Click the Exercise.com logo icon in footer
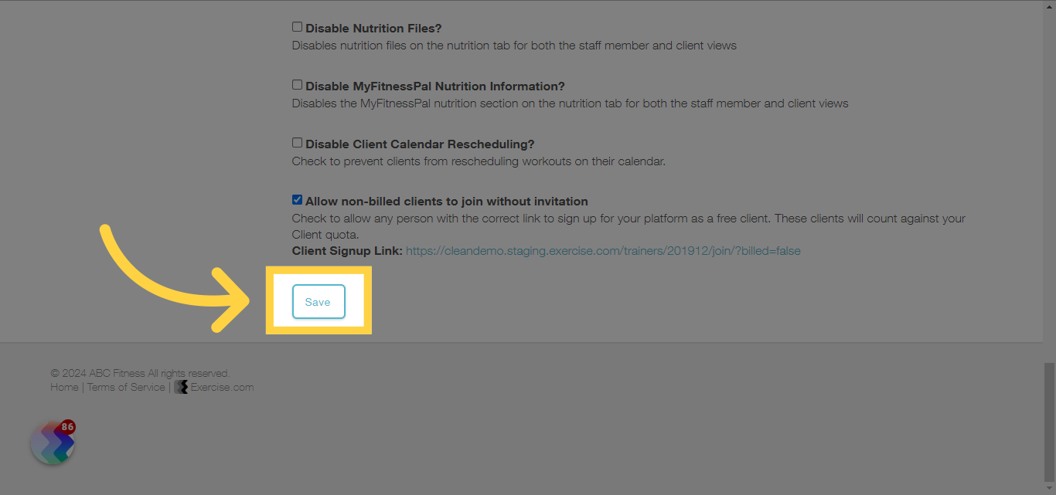Image resolution: width=1056 pixels, height=495 pixels. 181,387
